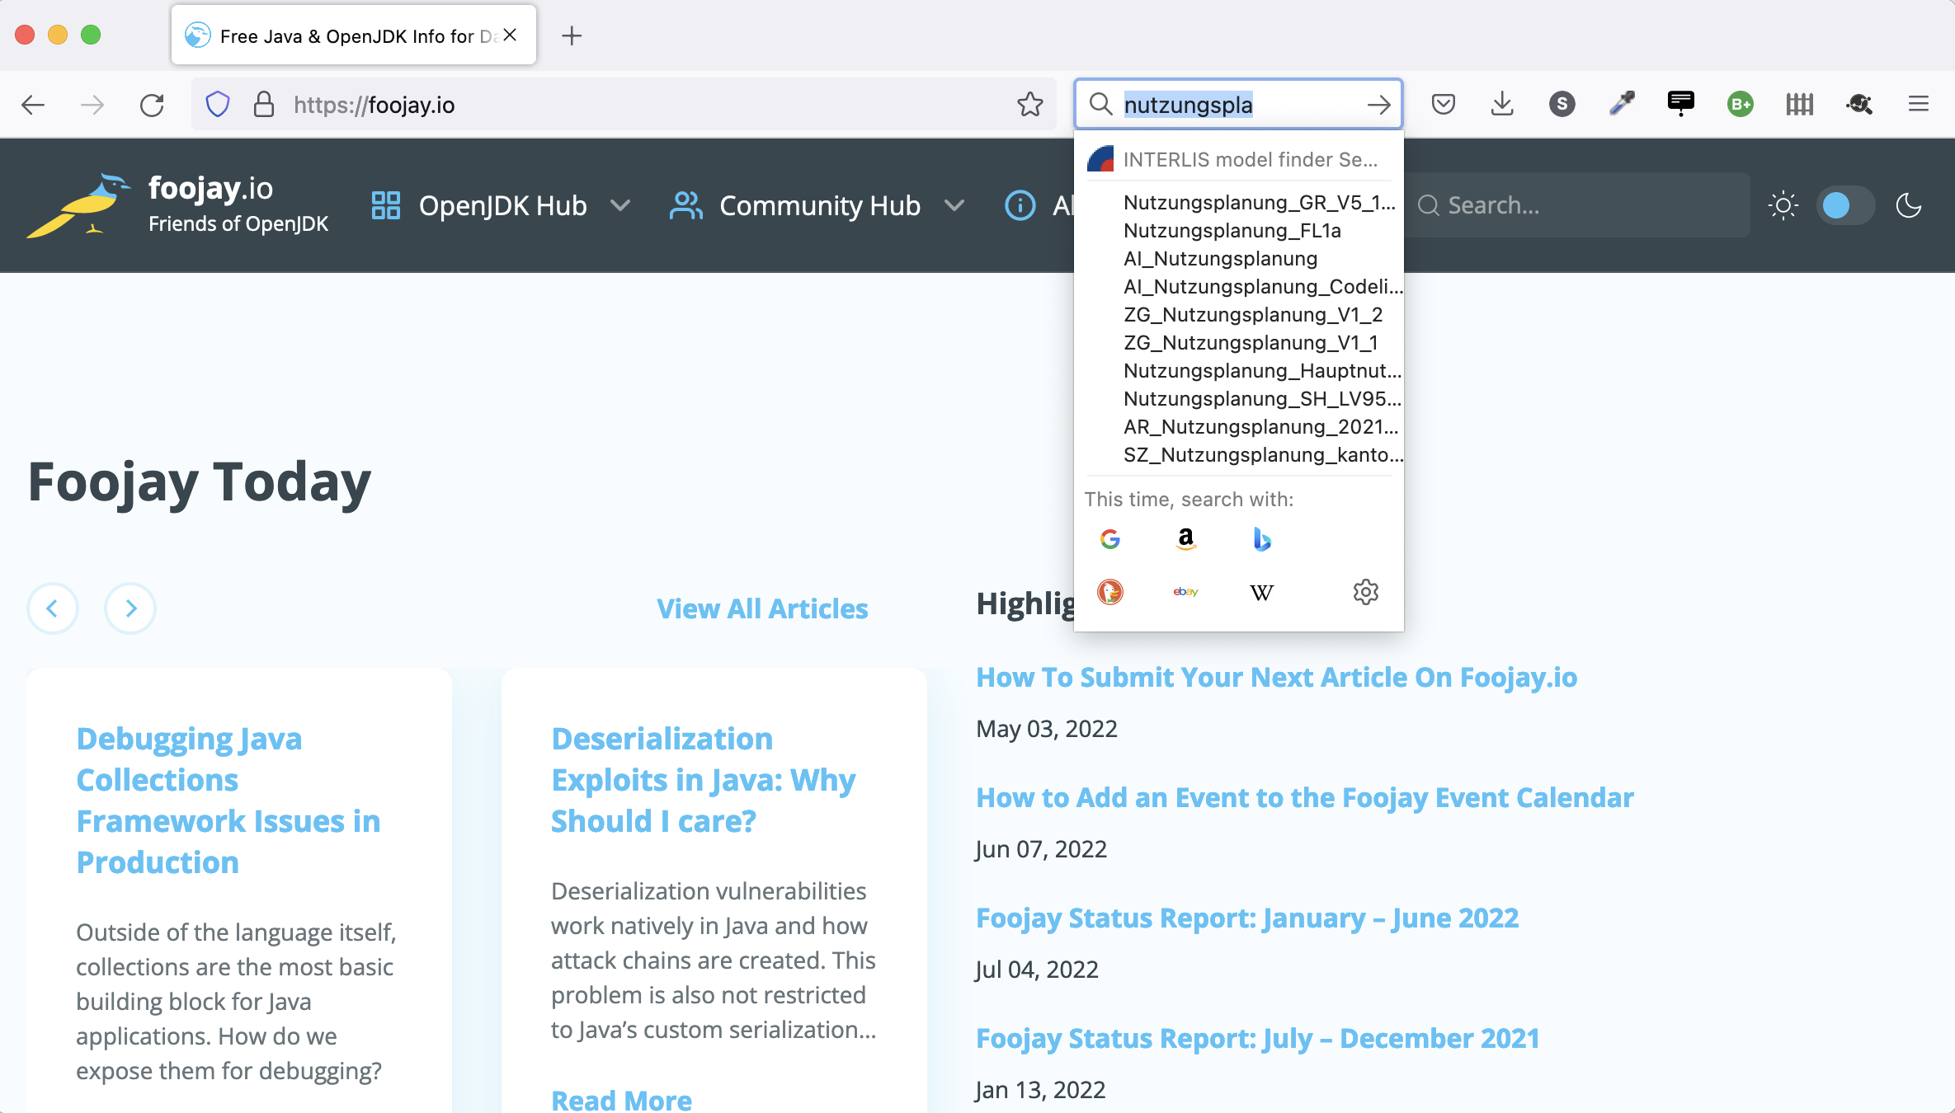Submit search with the arrow button
Screen dimensions: 1955x1113
[x=1378, y=105]
